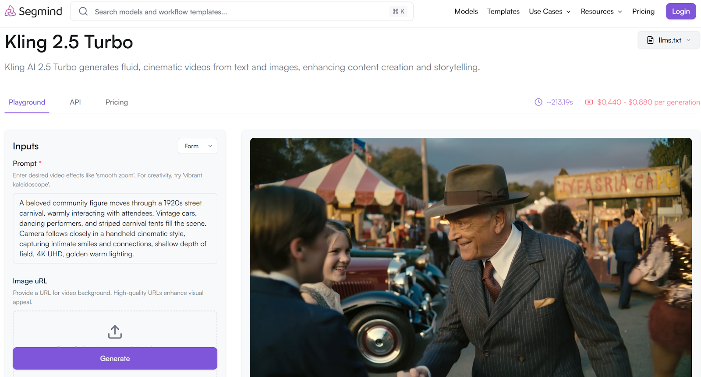This screenshot has width=701, height=377.
Task: Click the search magnifier icon
Action: 83,11
